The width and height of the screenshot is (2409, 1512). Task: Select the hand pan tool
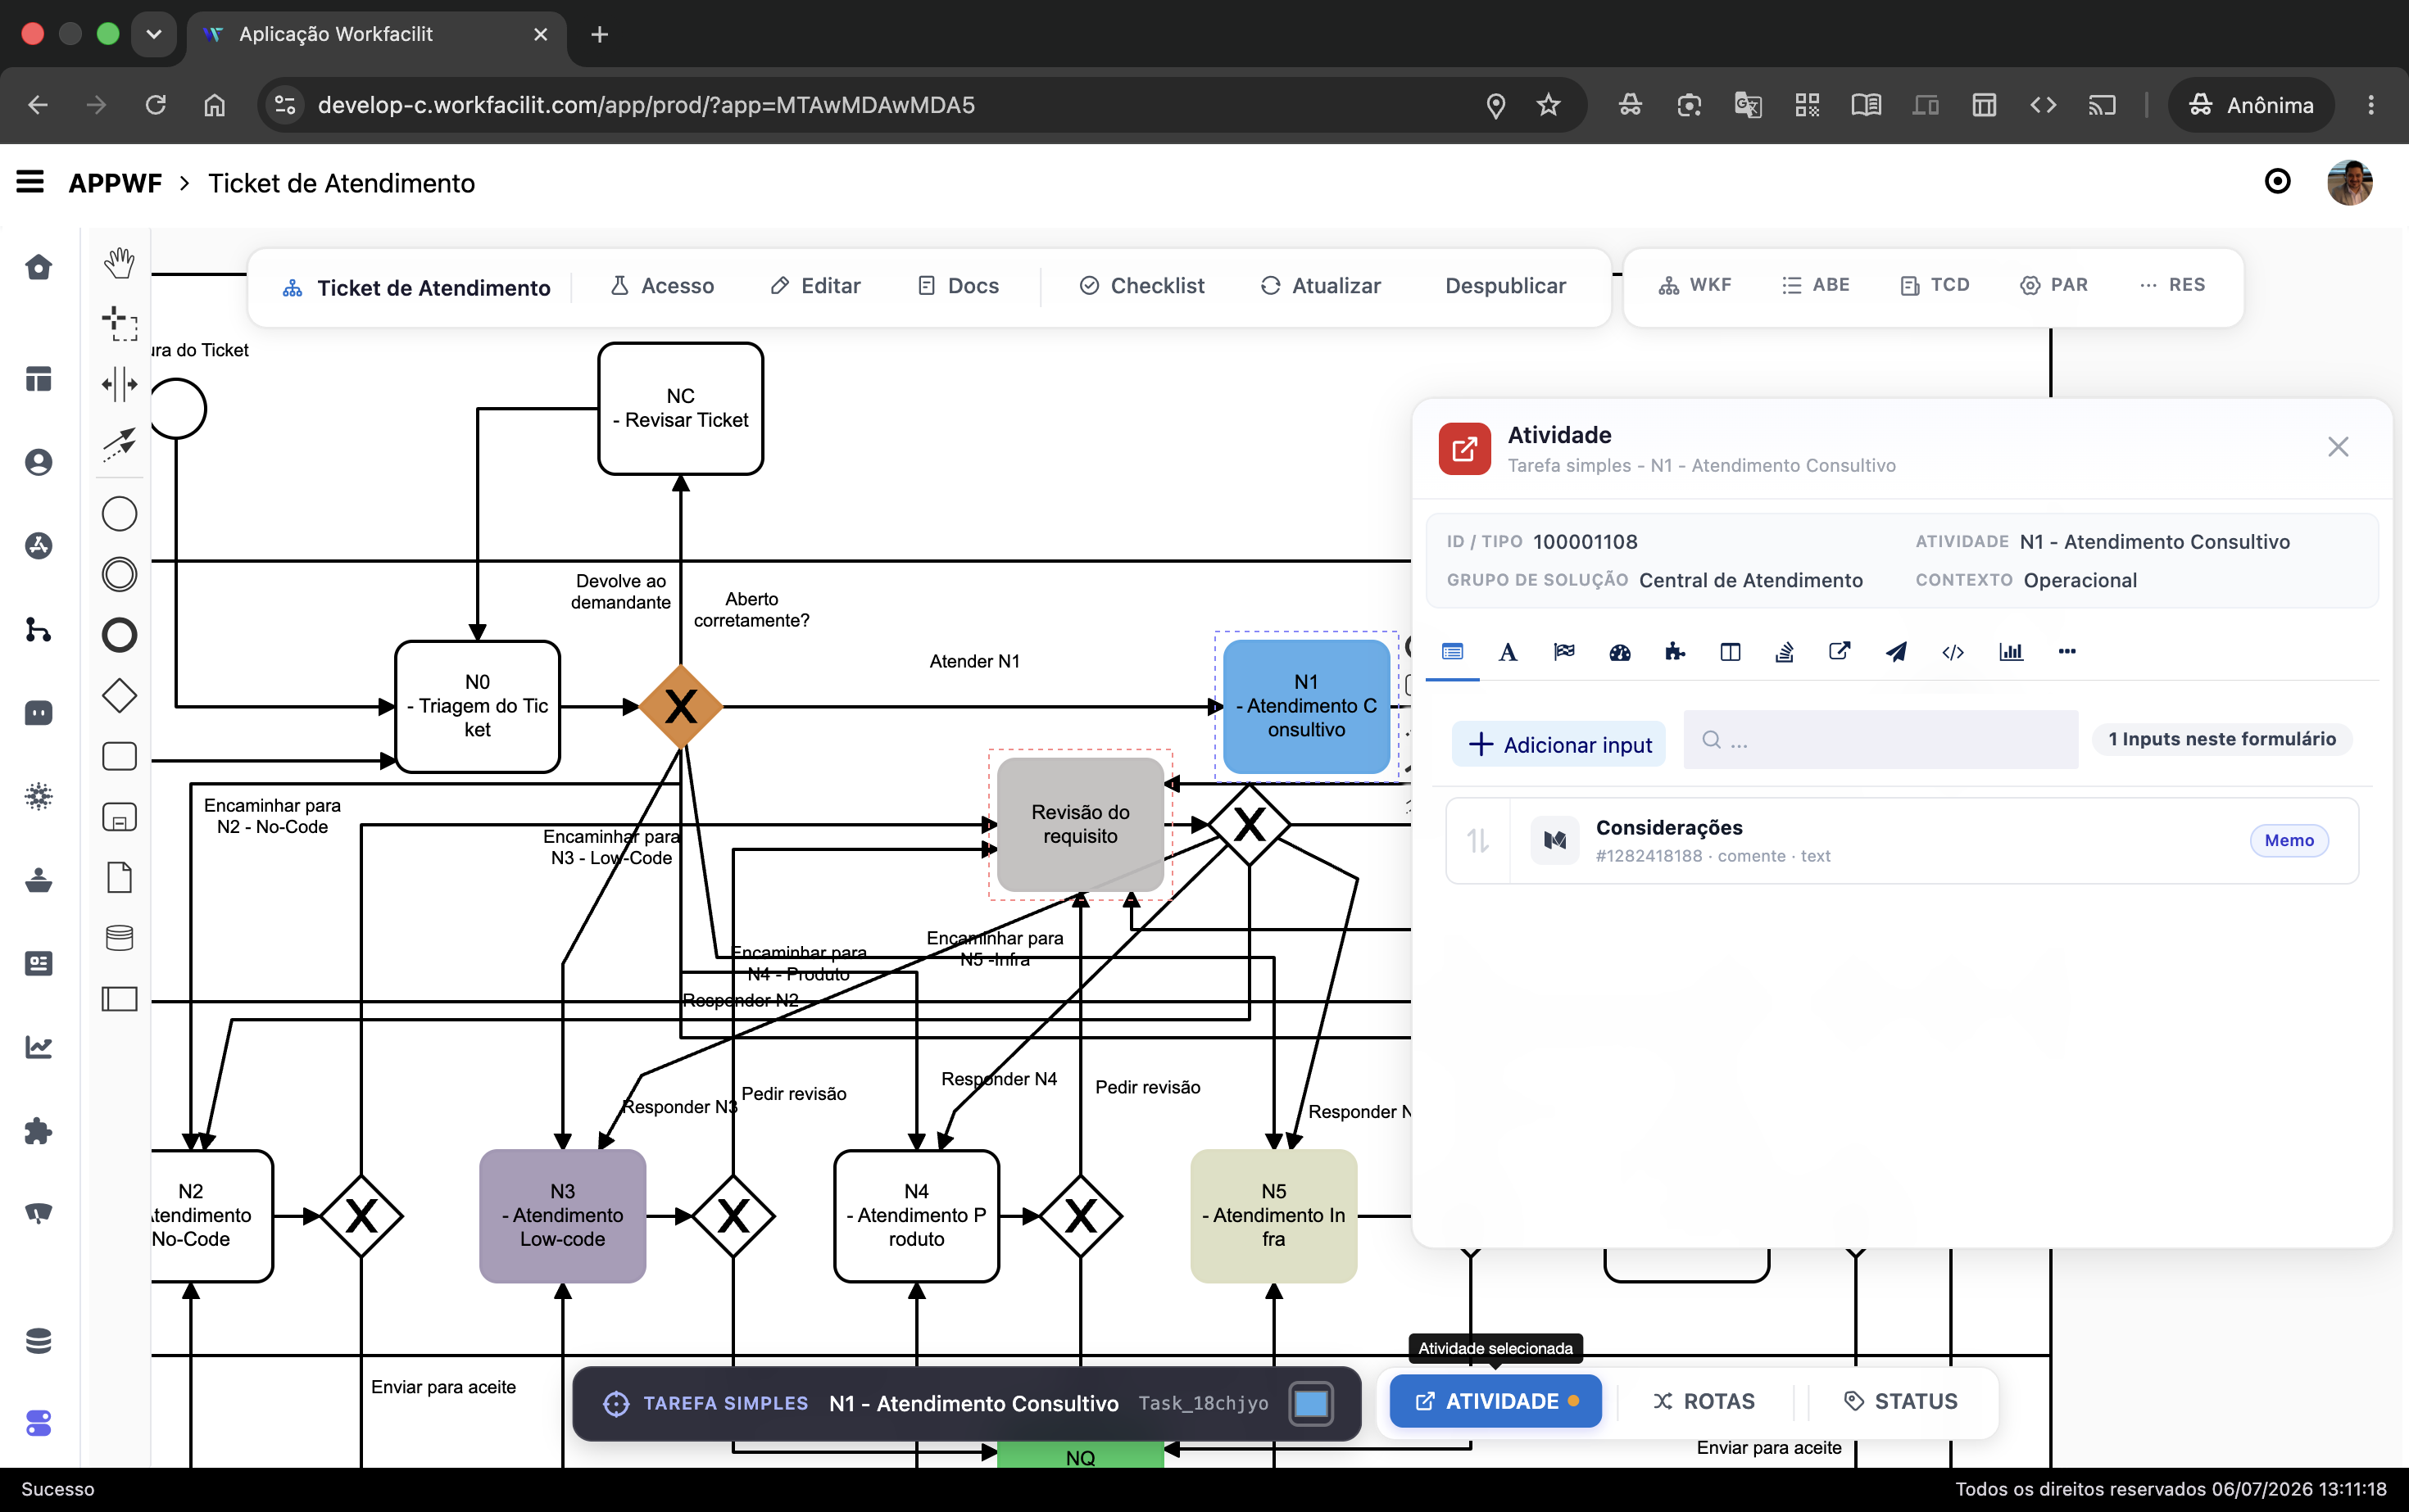(119, 262)
